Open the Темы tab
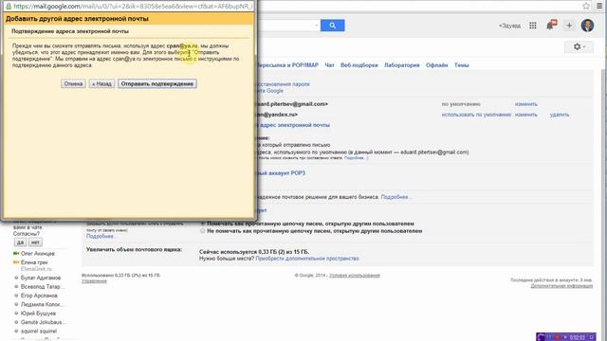Viewport: 607px width, 341px height. coord(462,65)
